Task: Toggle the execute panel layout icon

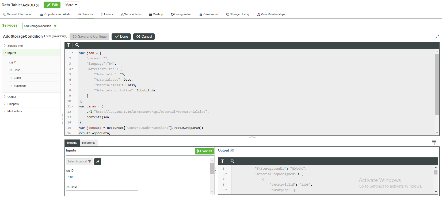Action: click(434, 143)
